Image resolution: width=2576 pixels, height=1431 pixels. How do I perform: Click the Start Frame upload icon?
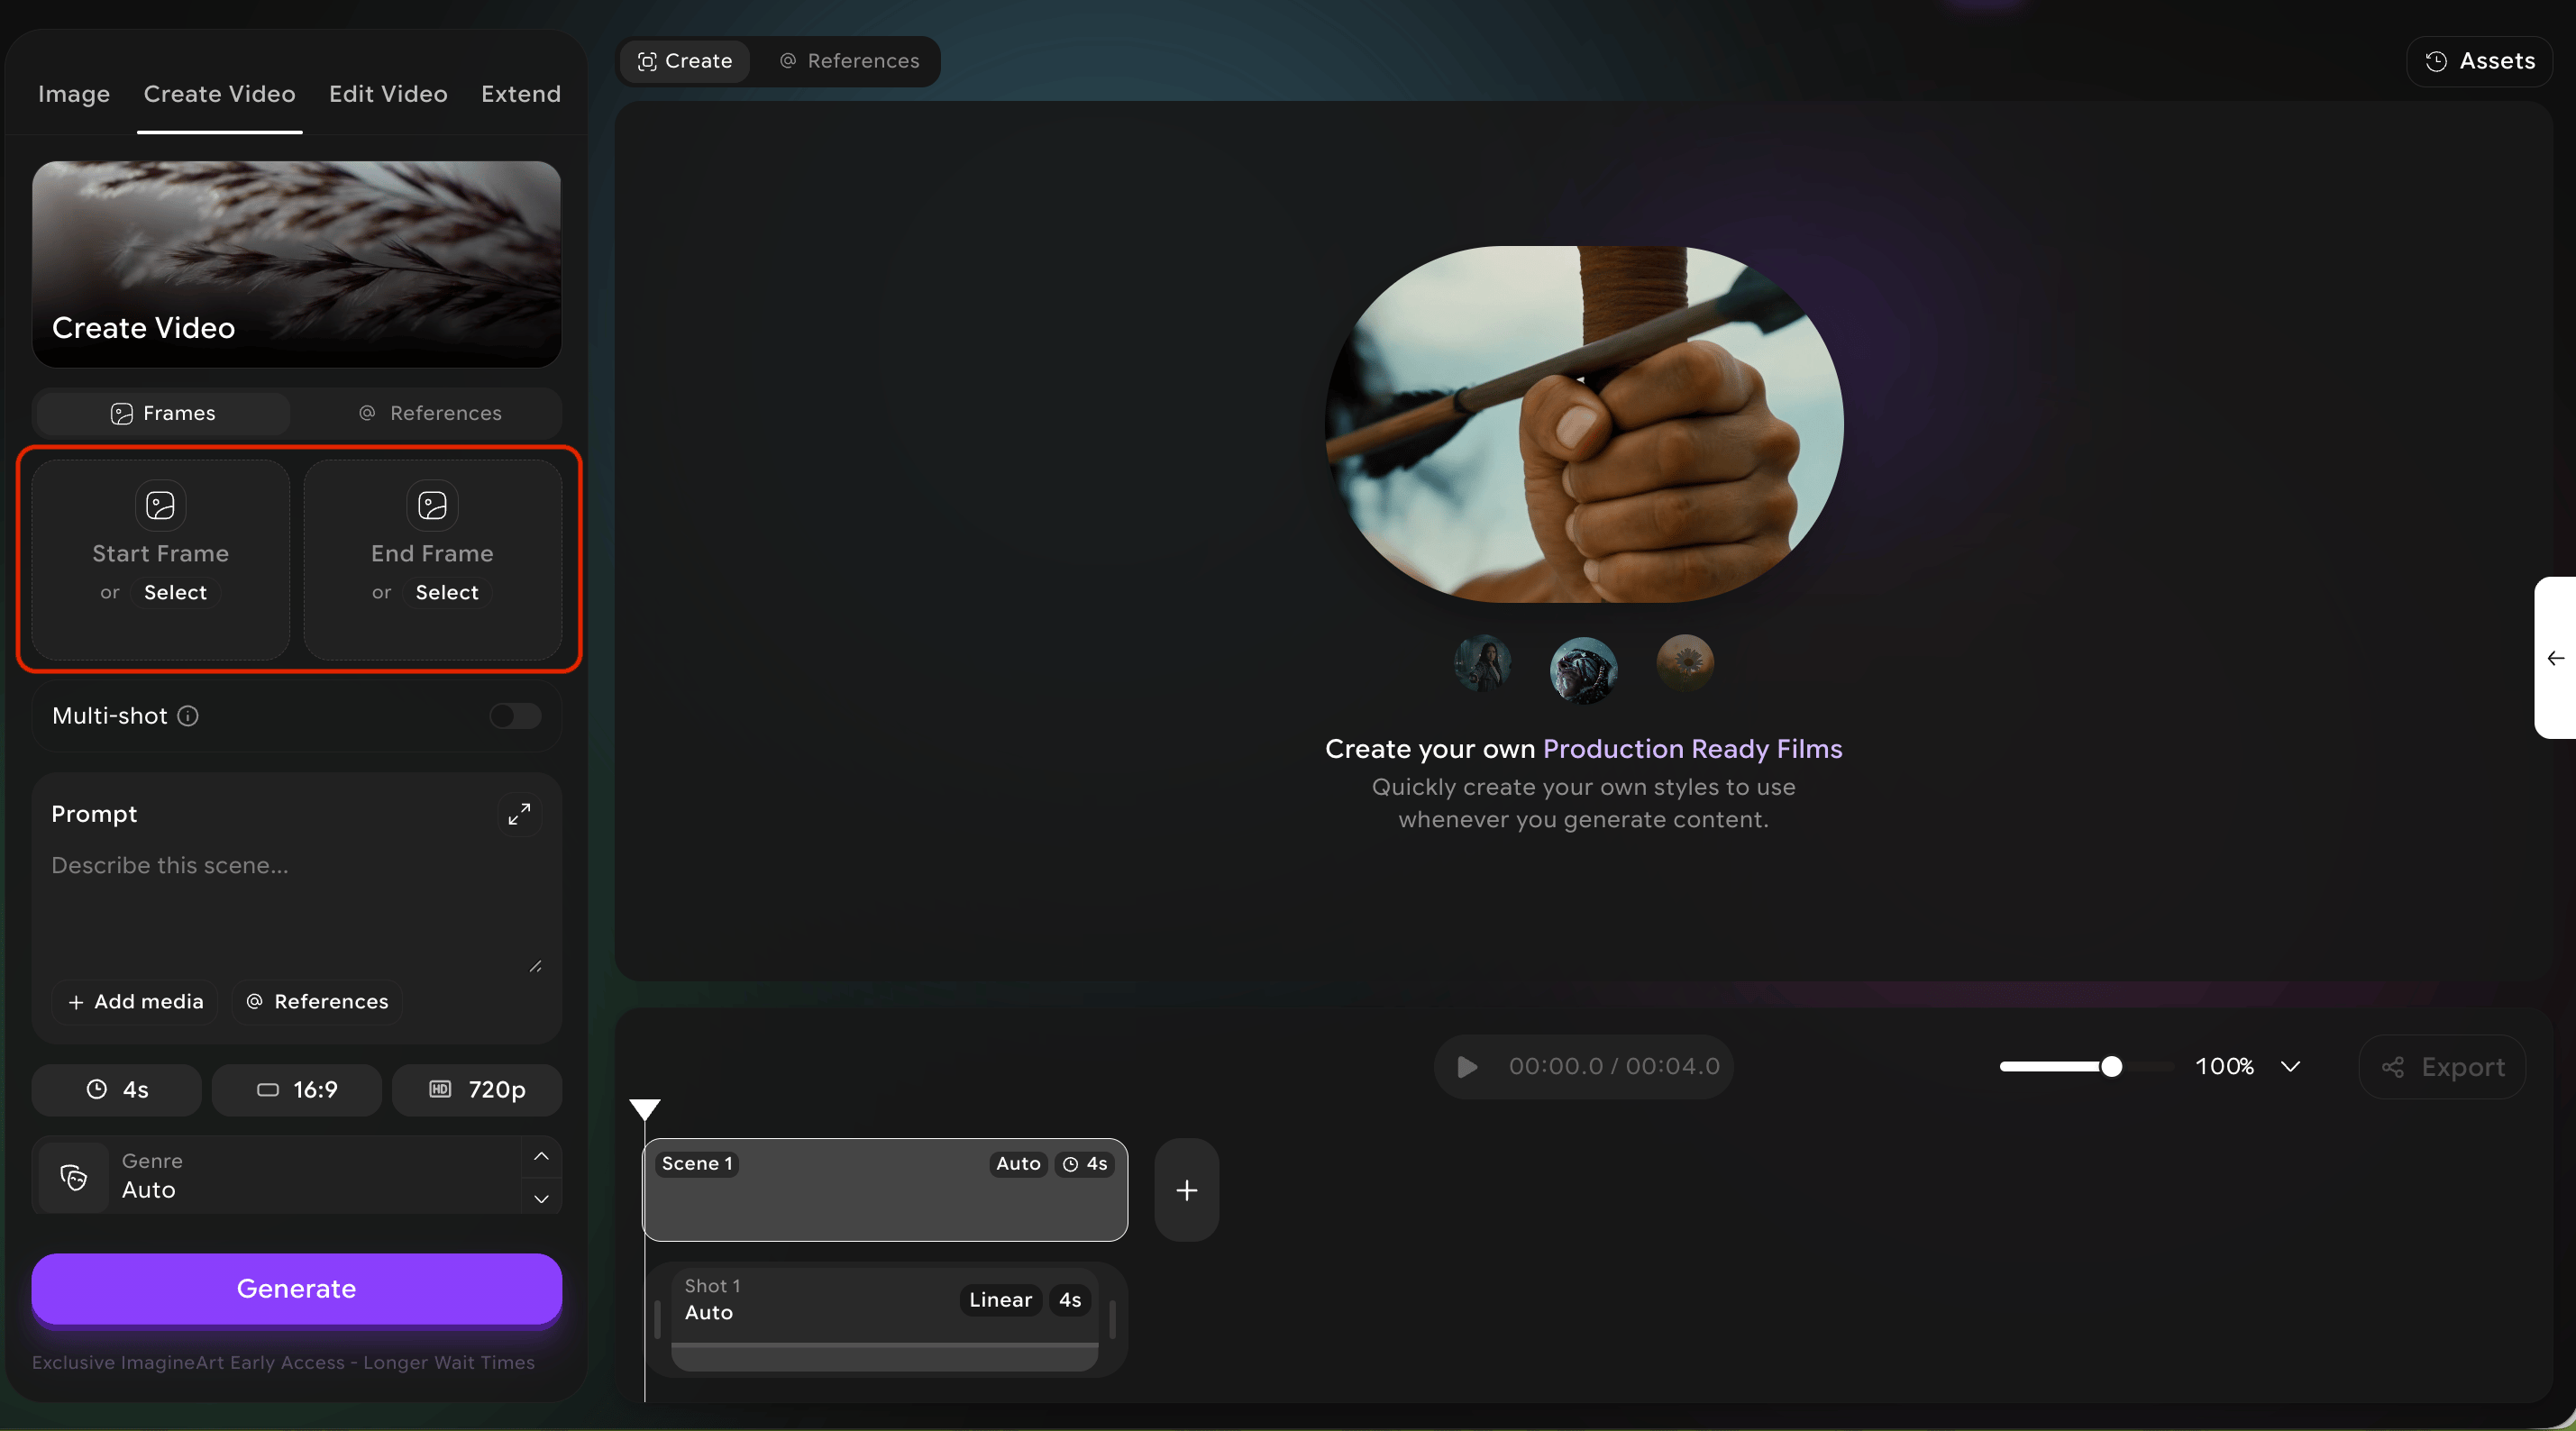160,505
